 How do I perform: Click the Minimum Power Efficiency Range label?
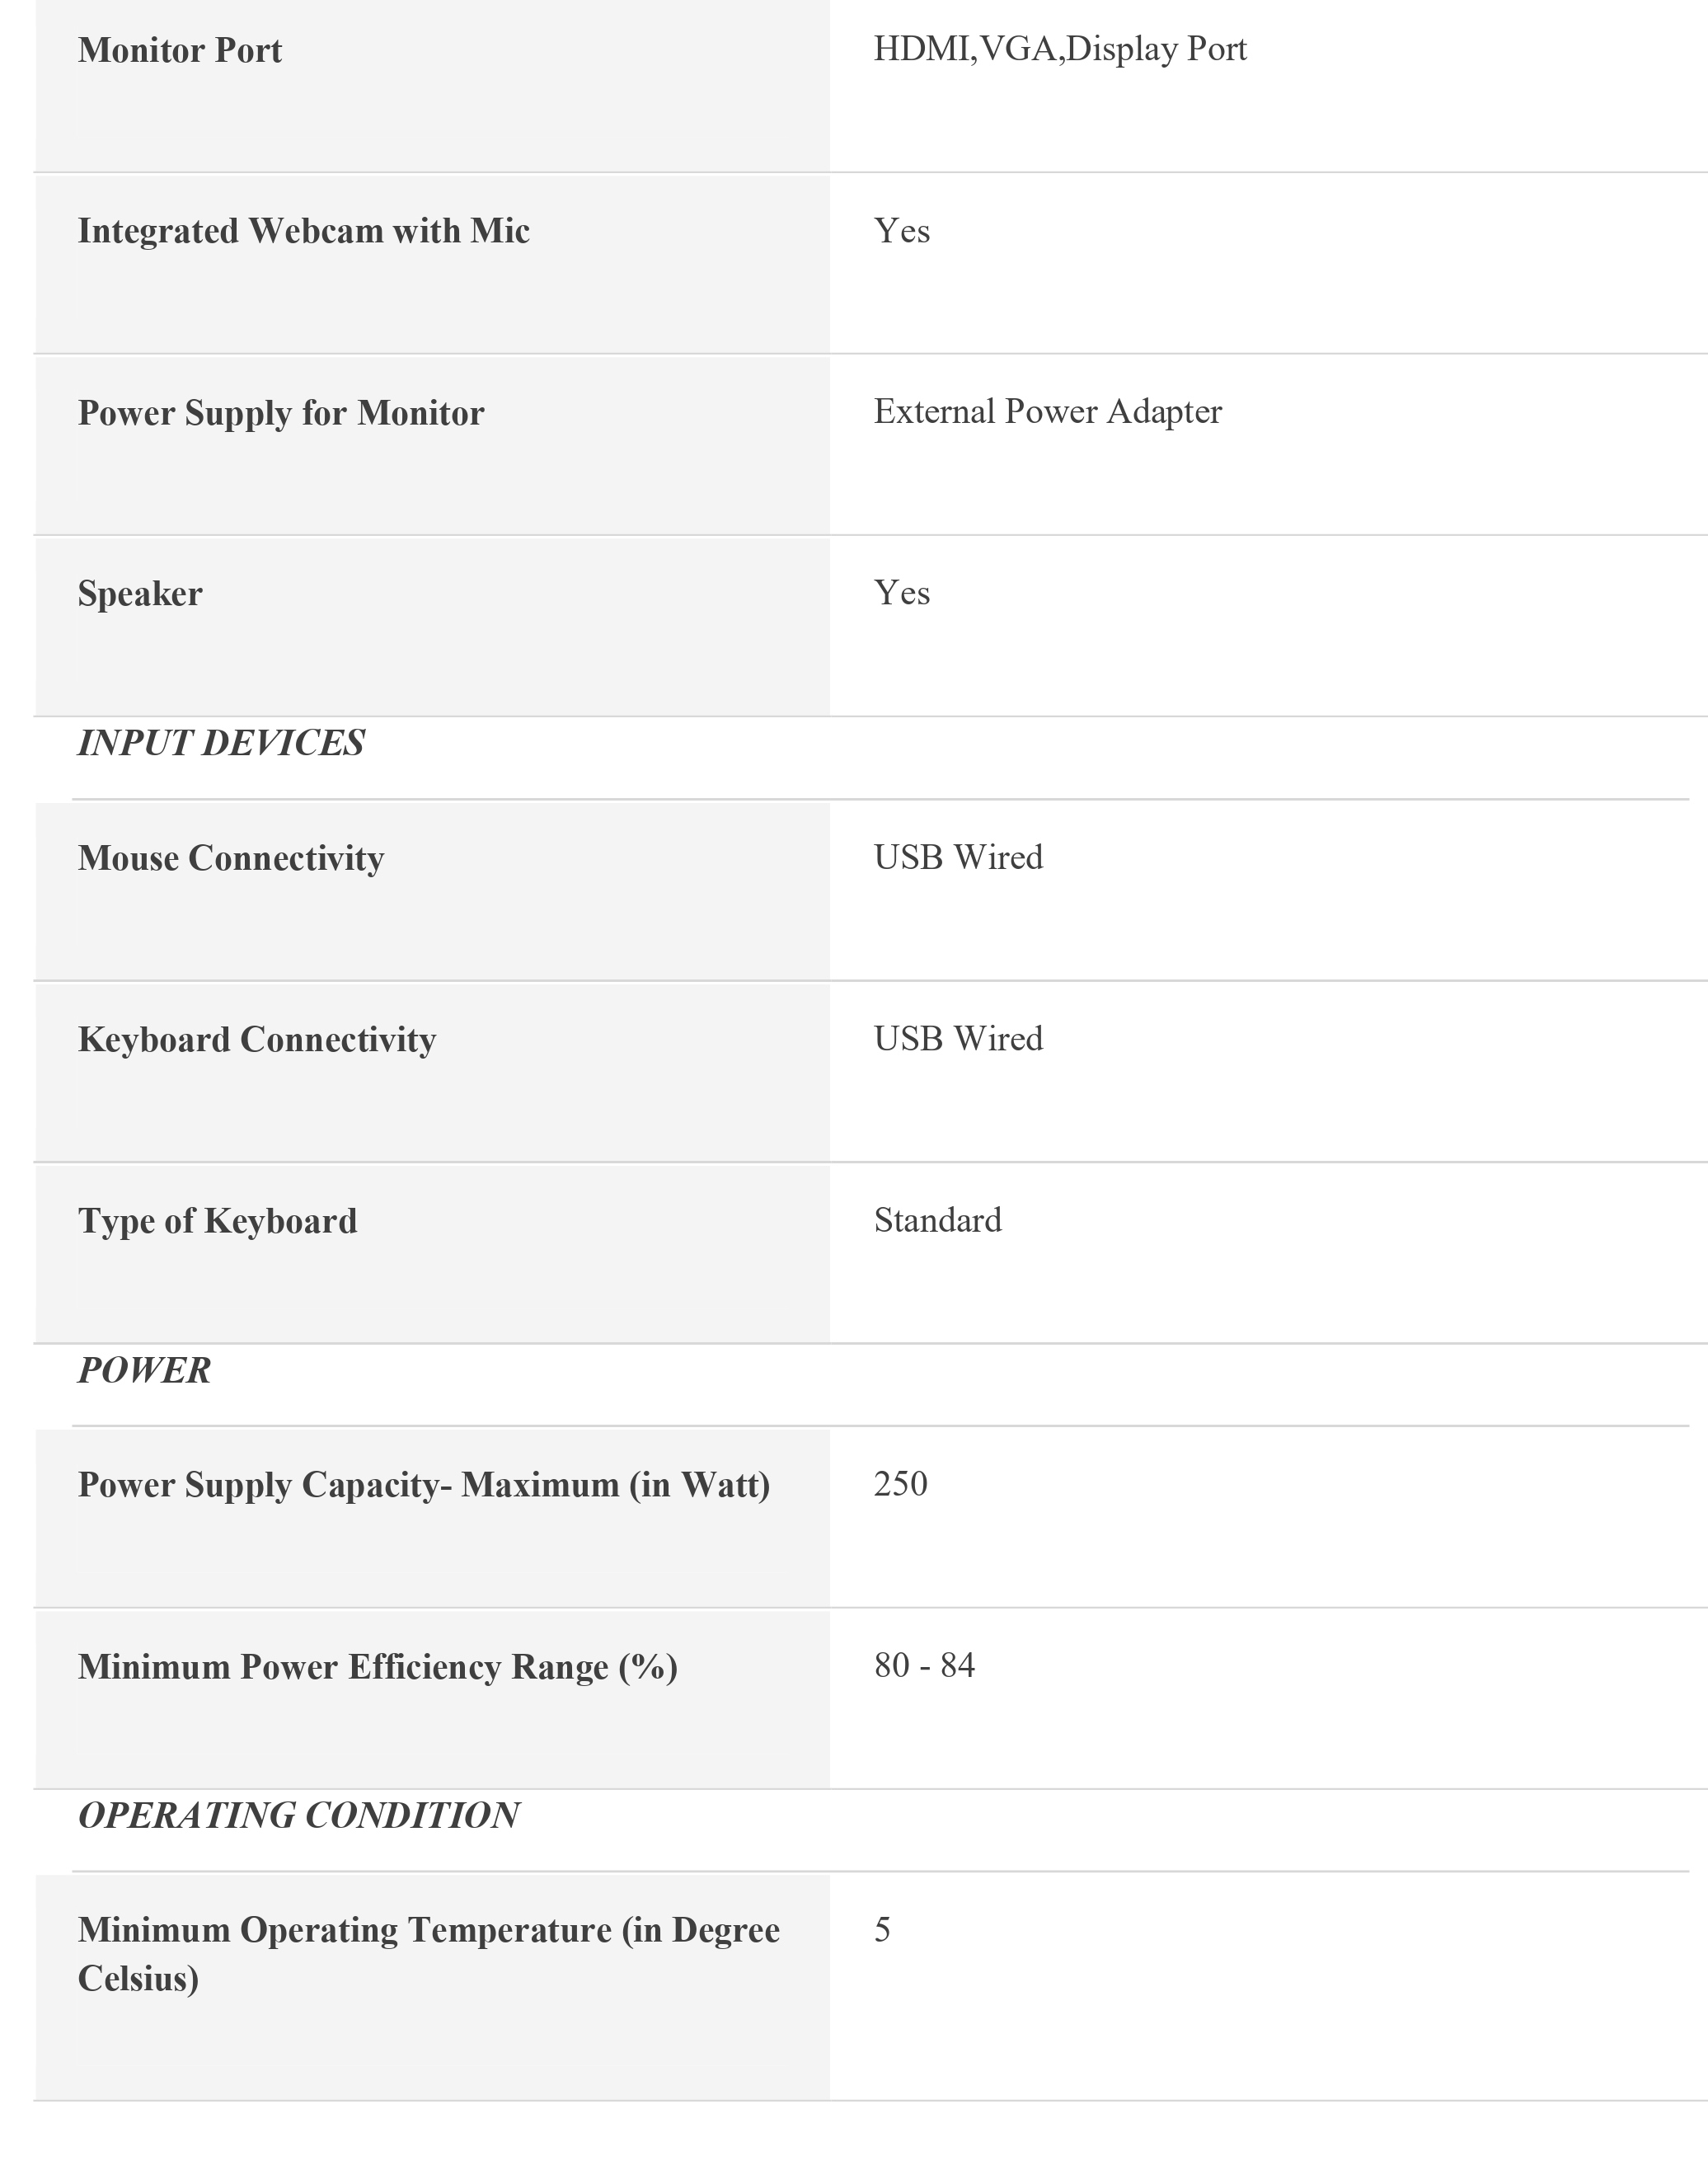(x=378, y=1667)
